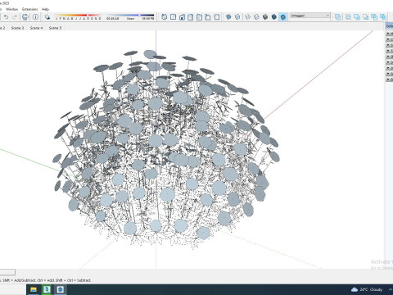Image resolution: width=393 pixels, height=295 pixels.
Task: Switch to Scene 4 tab
Action: pos(36,28)
